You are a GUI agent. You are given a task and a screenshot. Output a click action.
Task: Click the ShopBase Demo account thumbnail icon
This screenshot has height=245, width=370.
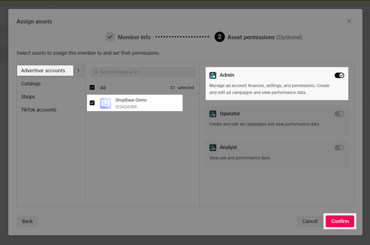click(106, 103)
